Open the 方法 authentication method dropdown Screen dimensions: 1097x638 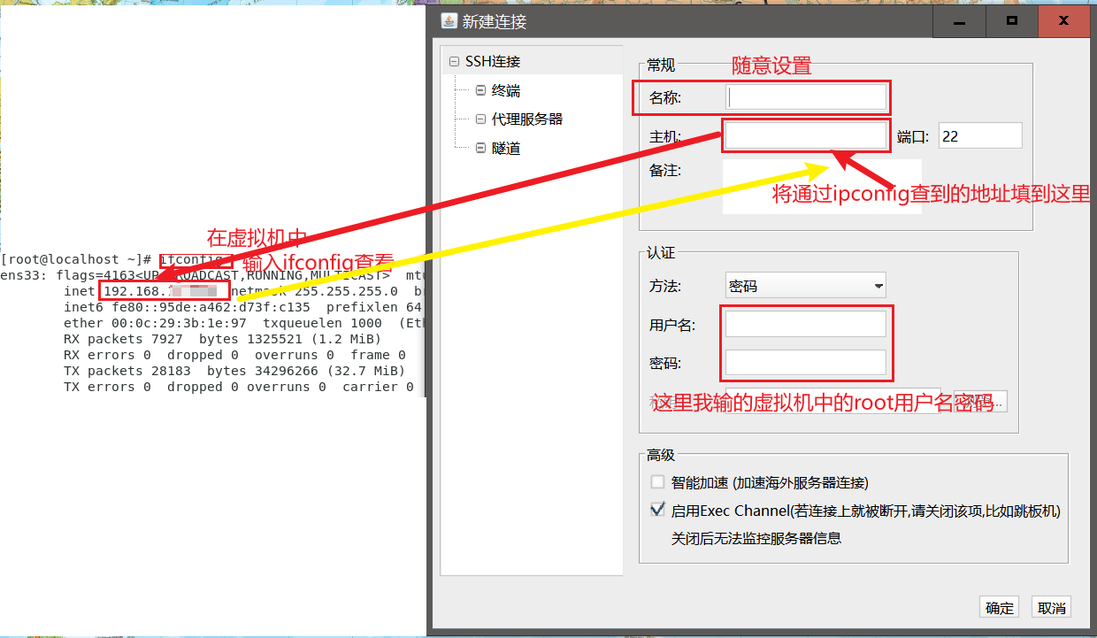tap(805, 286)
